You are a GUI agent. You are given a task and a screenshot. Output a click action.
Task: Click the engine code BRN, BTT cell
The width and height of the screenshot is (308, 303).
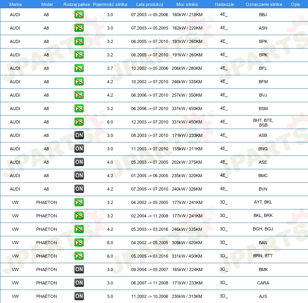click(263, 256)
